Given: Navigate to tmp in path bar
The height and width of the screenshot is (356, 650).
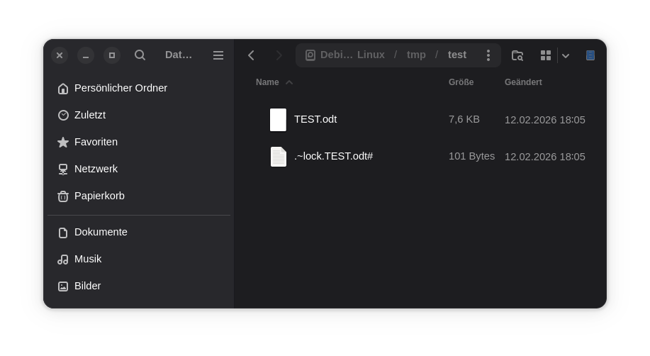Looking at the screenshot, I should coord(416,55).
